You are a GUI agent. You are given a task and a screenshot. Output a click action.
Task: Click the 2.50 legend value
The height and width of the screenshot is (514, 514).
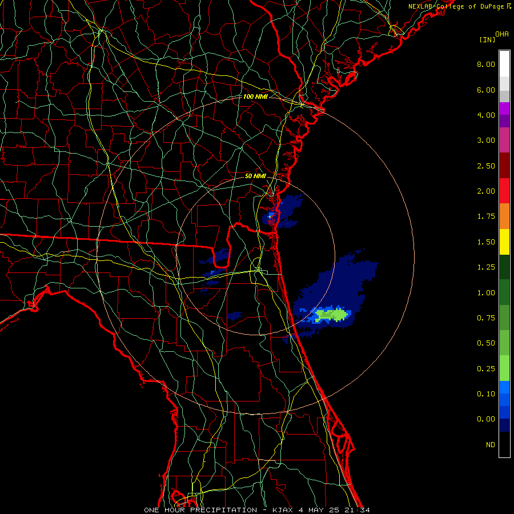[x=486, y=166]
